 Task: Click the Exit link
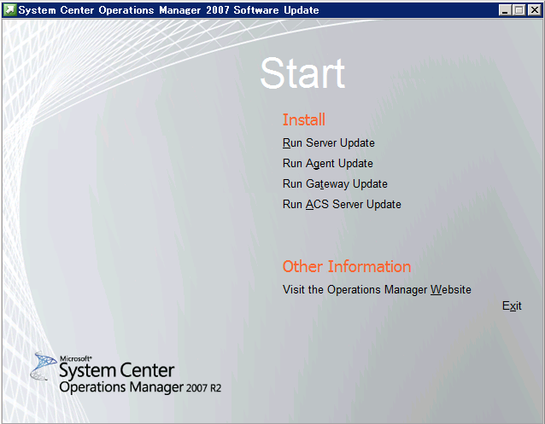[512, 306]
